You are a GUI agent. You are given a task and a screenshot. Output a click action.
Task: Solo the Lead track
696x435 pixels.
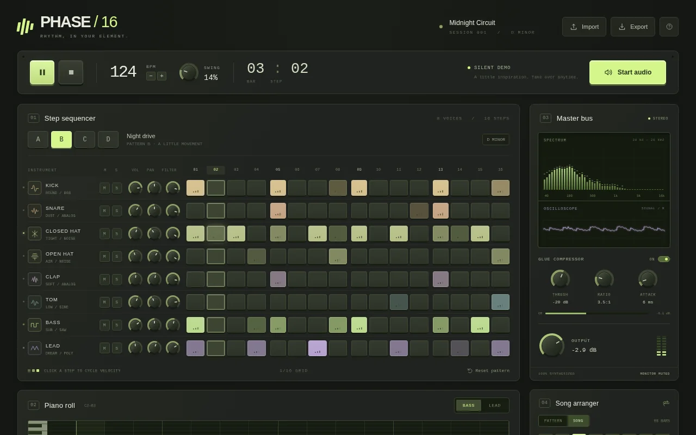point(116,348)
